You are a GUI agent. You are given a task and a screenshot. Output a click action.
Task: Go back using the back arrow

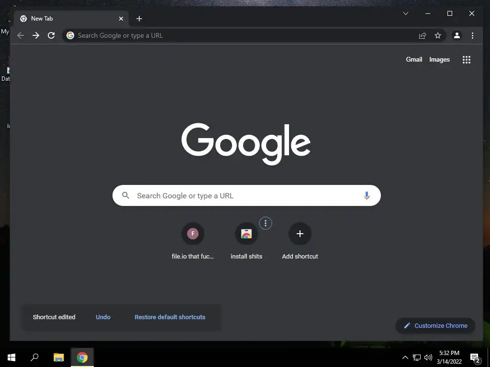(x=21, y=35)
